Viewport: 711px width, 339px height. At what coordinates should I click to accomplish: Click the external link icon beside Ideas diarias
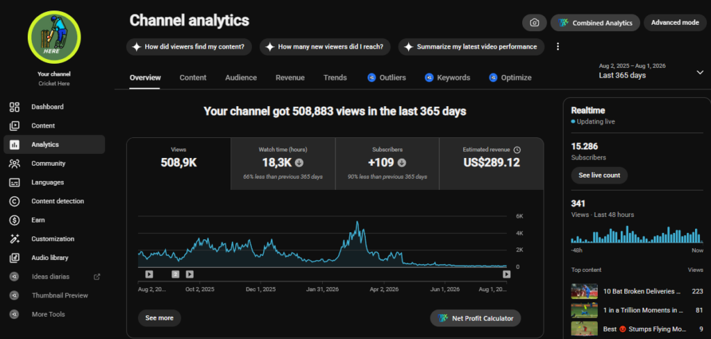pyautogui.click(x=97, y=277)
